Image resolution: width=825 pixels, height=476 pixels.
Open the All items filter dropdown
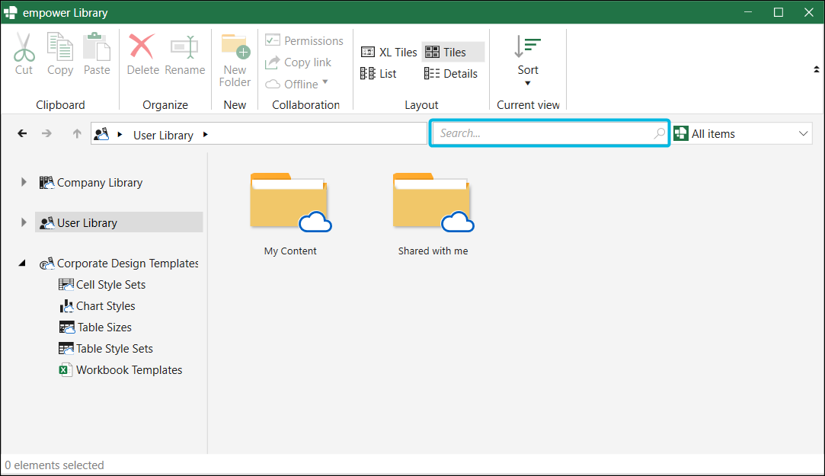pyautogui.click(x=743, y=133)
